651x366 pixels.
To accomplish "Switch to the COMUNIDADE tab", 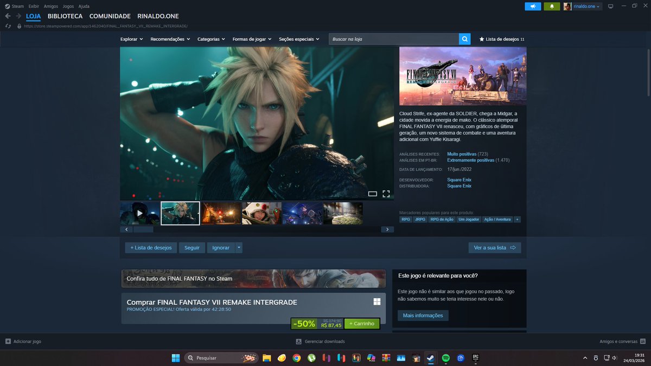I will coord(110,16).
